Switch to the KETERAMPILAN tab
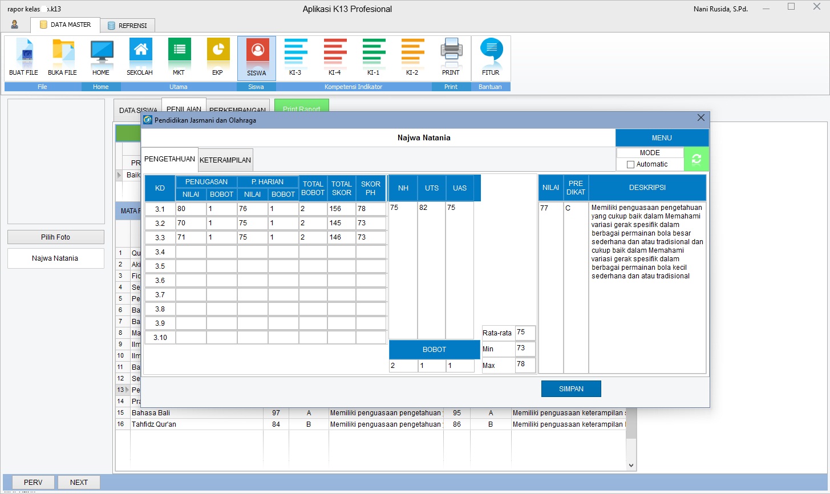This screenshot has width=830, height=494. pyautogui.click(x=225, y=160)
